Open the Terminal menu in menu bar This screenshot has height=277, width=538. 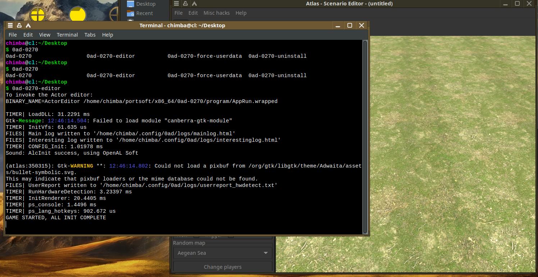pyautogui.click(x=67, y=35)
